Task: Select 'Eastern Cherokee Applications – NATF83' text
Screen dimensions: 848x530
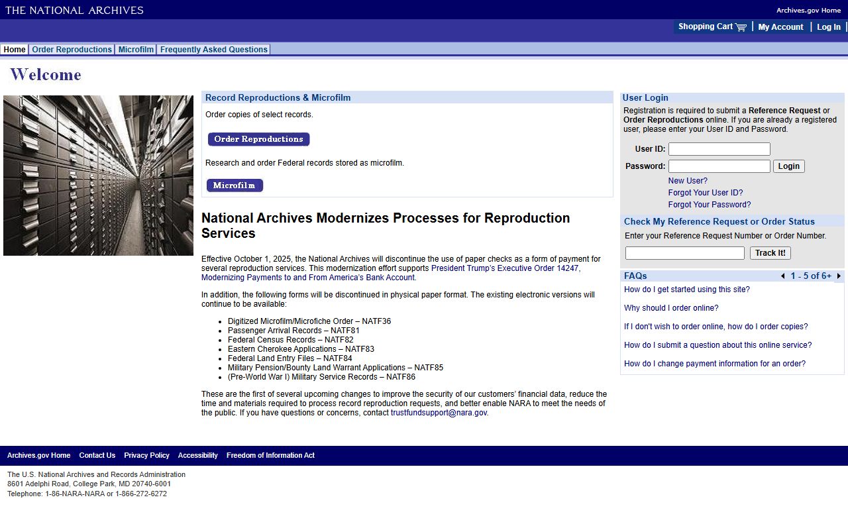Action: tap(301, 349)
